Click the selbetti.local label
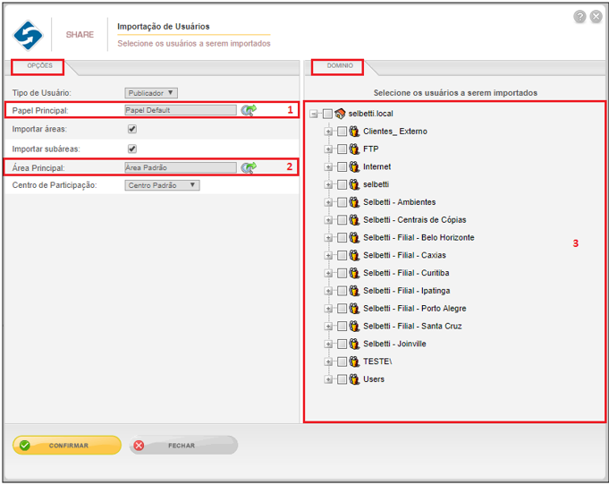Screen dimensions: 609x485 click(x=370, y=114)
